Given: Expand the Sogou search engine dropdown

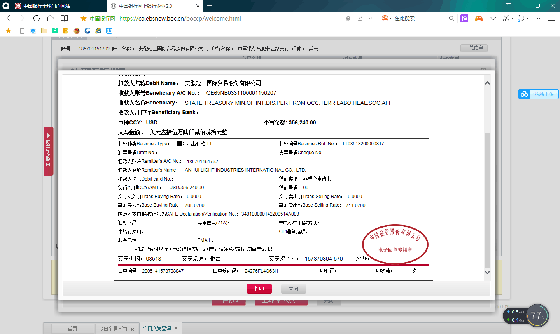Looking at the screenshot, I should tap(390, 19).
